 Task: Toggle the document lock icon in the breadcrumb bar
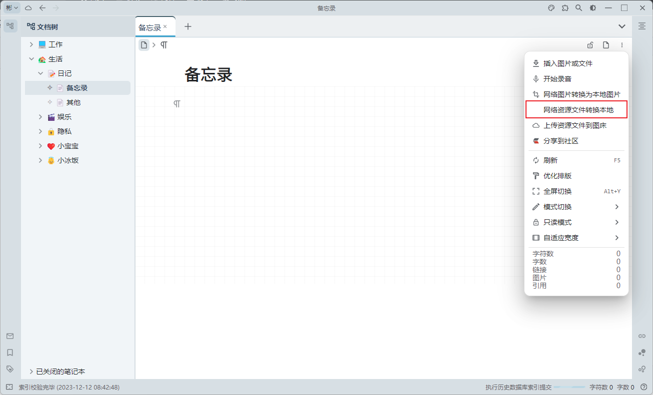(590, 45)
